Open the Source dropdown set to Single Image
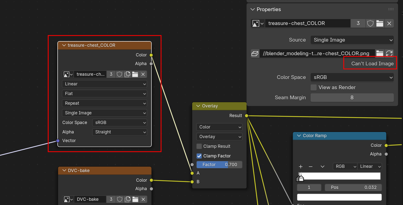Screen dimensions: 403x205 352,40
